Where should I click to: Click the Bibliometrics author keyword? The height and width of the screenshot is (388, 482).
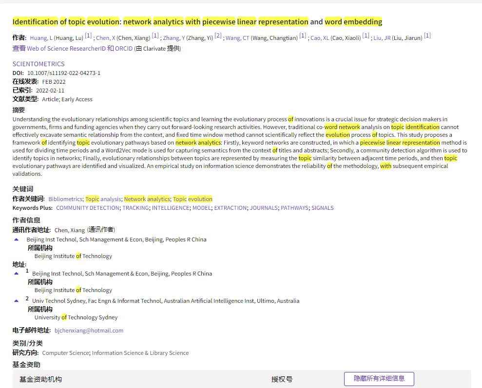[65, 199]
